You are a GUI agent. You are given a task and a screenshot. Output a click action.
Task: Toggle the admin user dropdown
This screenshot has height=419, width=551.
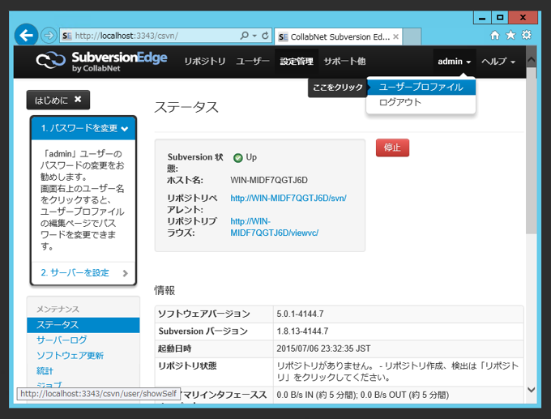tap(455, 62)
